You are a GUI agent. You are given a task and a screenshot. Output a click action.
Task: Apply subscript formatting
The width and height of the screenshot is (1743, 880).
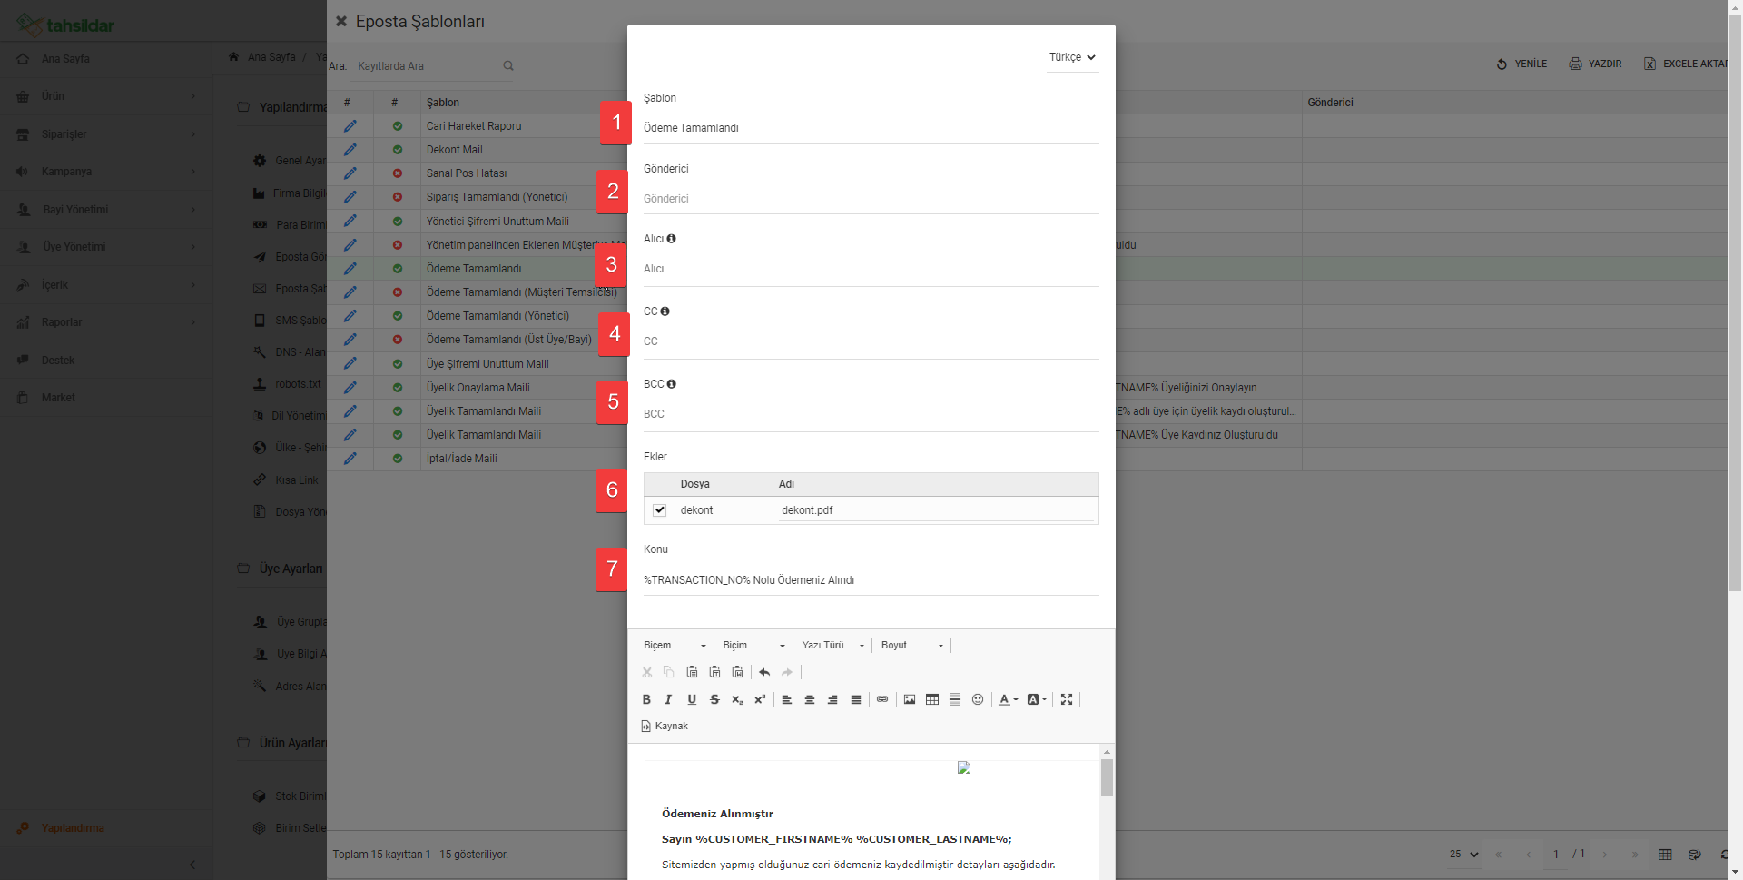pos(737,699)
